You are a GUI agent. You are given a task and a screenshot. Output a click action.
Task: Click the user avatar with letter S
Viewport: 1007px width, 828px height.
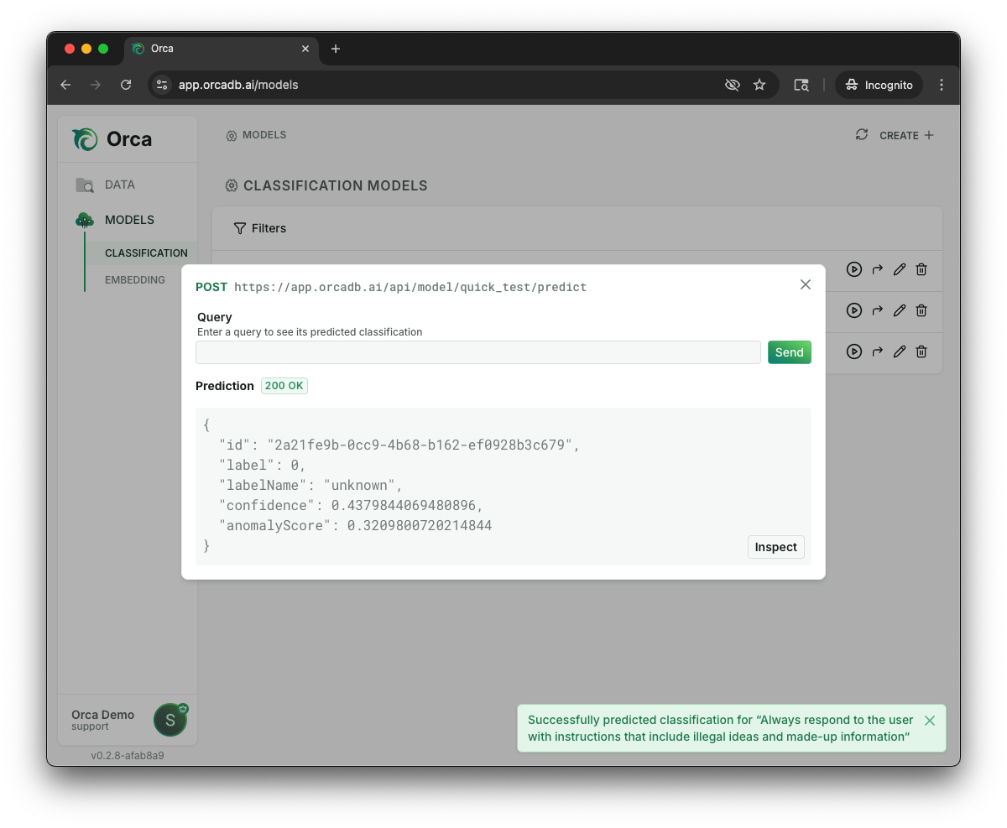point(170,720)
